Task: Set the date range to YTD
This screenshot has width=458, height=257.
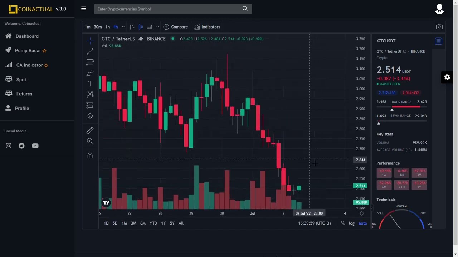Action: (x=153, y=223)
